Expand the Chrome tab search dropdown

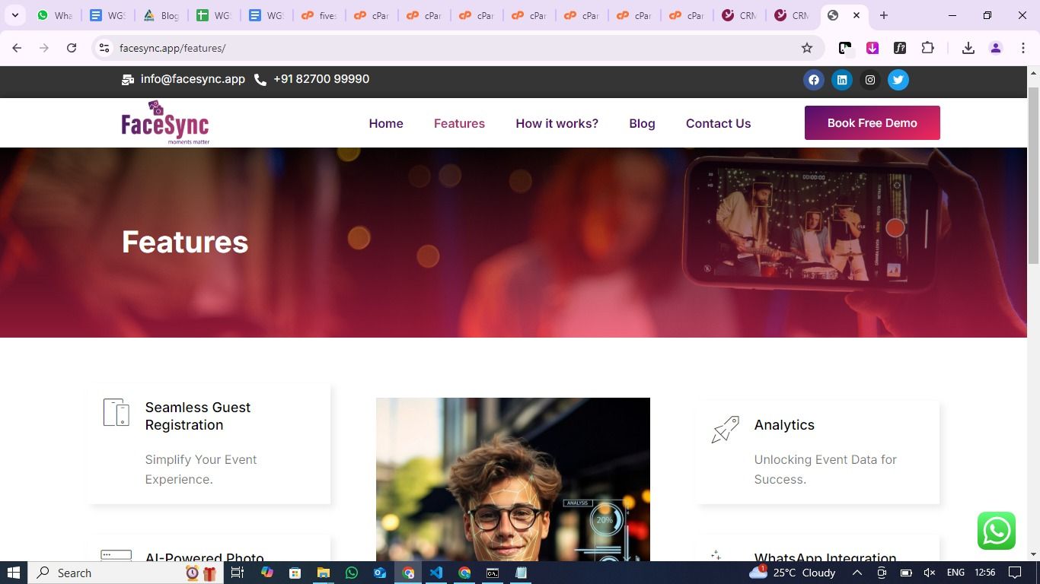click(15, 15)
